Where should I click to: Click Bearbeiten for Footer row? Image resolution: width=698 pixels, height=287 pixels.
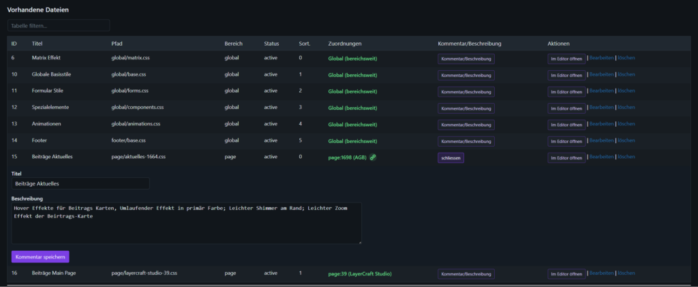coord(601,140)
